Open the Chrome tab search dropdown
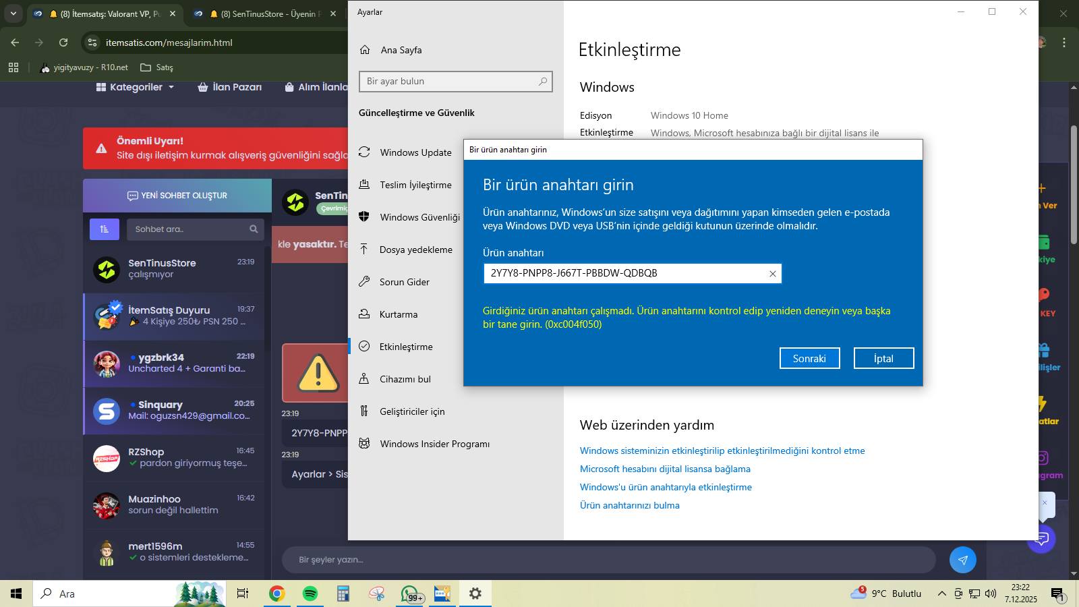This screenshot has height=607, width=1079. pyautogui.click(x=13, y=13)
